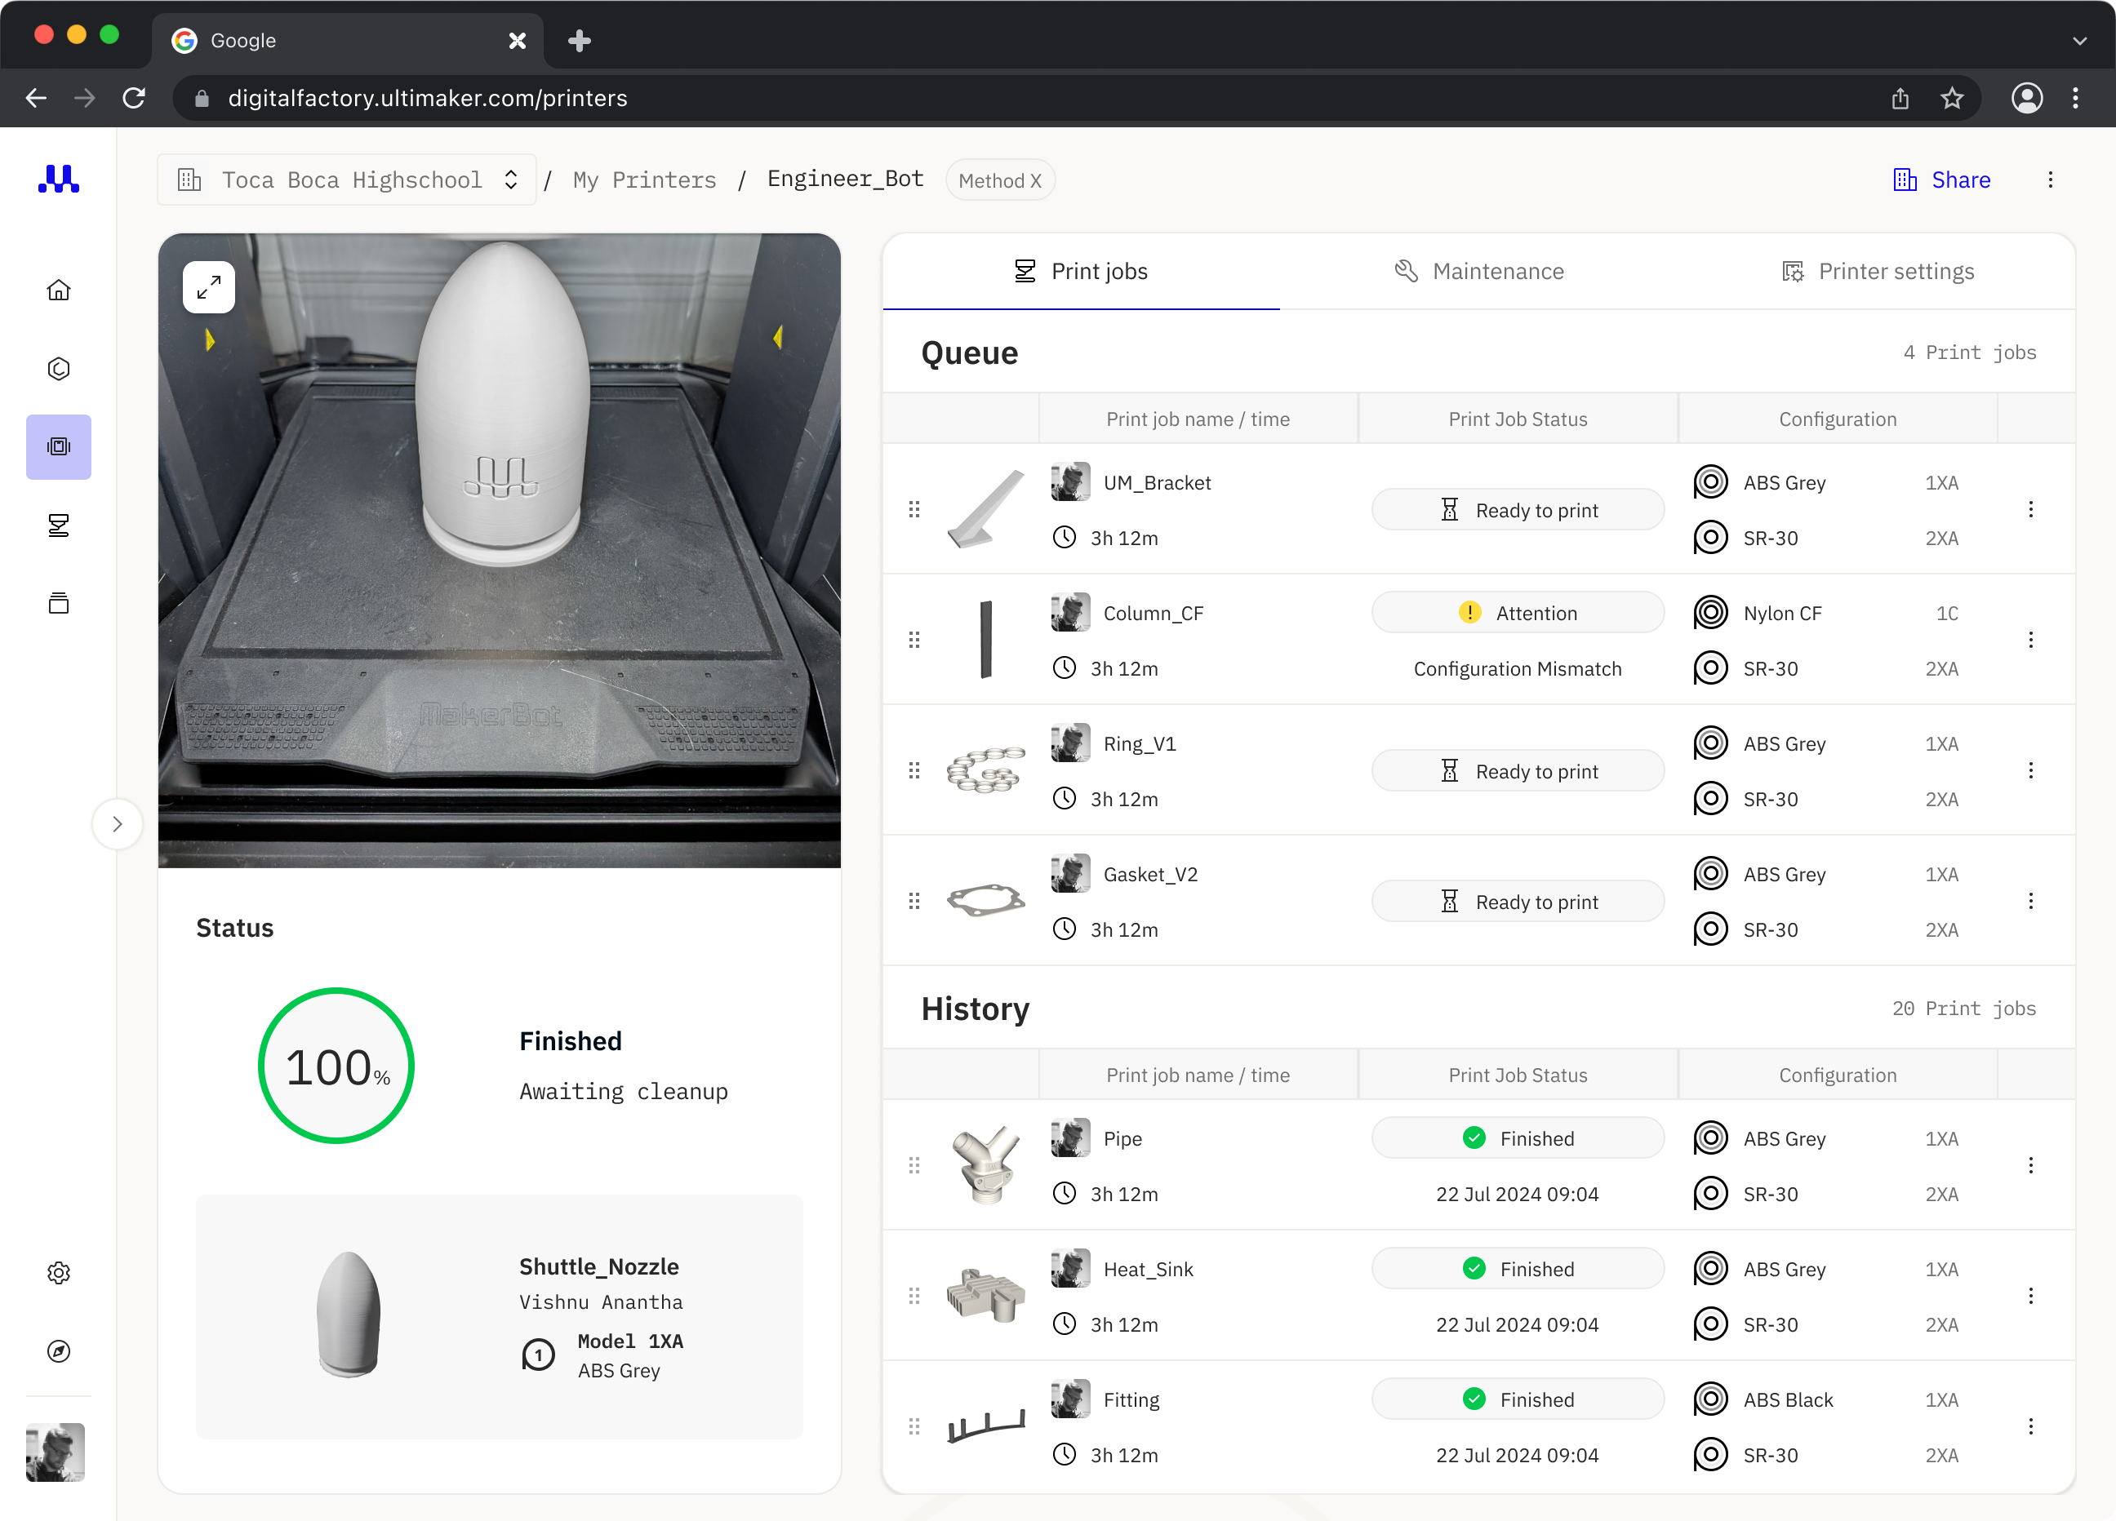
Task: Open the materials hexagon icon in sidebar
Action: click(59, 368)
